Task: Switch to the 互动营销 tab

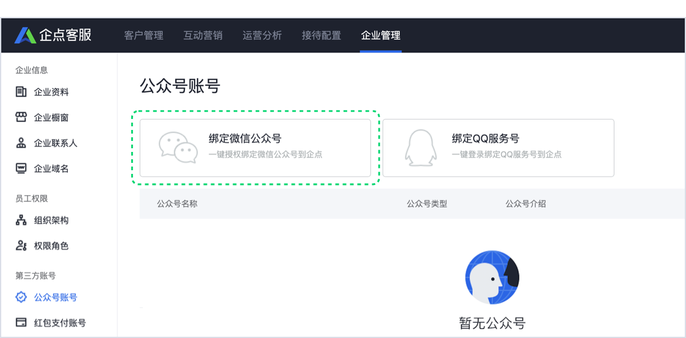Action: pyautogui.click(x=203, y=35)
